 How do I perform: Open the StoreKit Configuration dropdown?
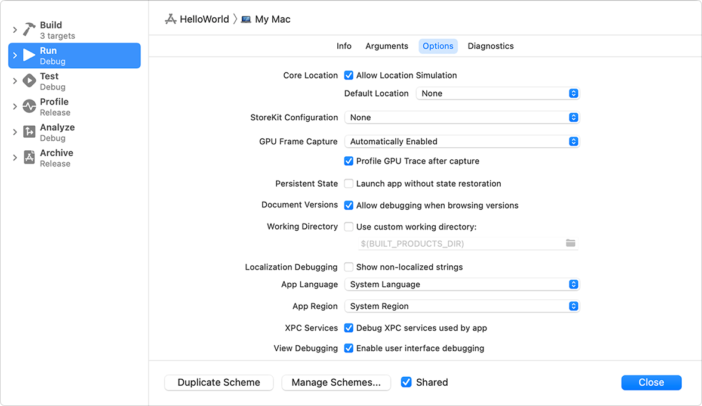(461, 118)
